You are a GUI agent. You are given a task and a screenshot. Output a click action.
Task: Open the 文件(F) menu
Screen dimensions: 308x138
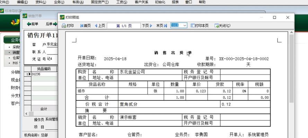[4, 2]
